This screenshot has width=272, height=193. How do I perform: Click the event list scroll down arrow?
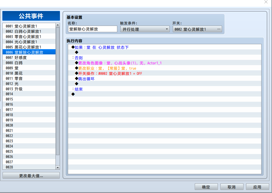[58, 167]
